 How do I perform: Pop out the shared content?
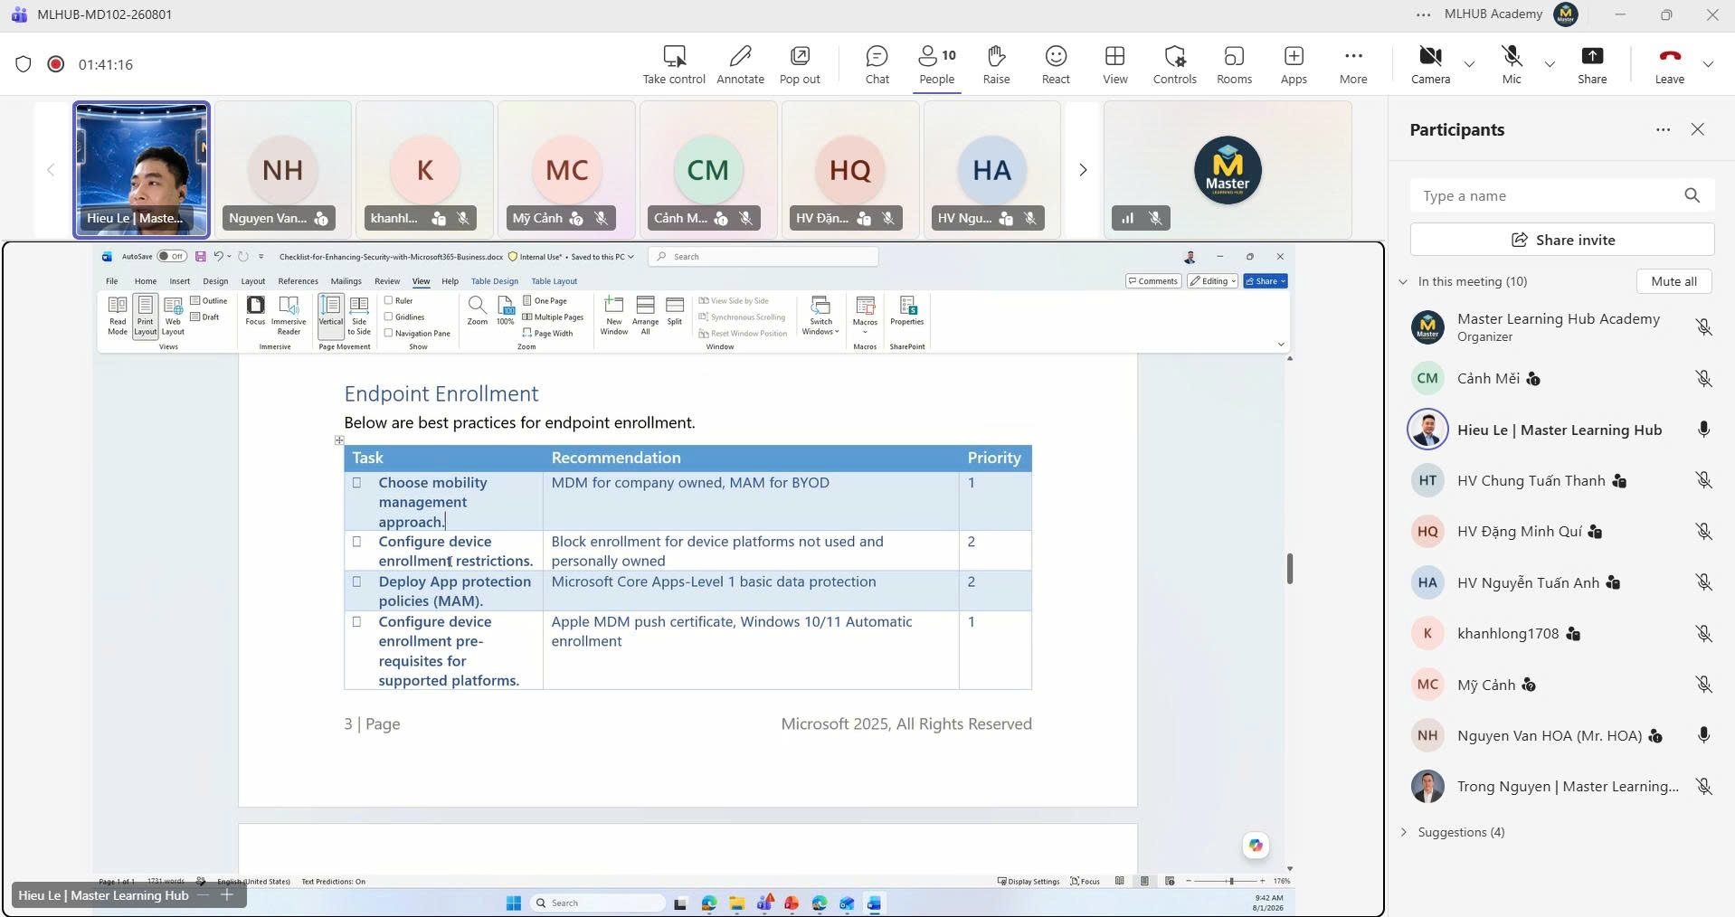tap(800, 64)
